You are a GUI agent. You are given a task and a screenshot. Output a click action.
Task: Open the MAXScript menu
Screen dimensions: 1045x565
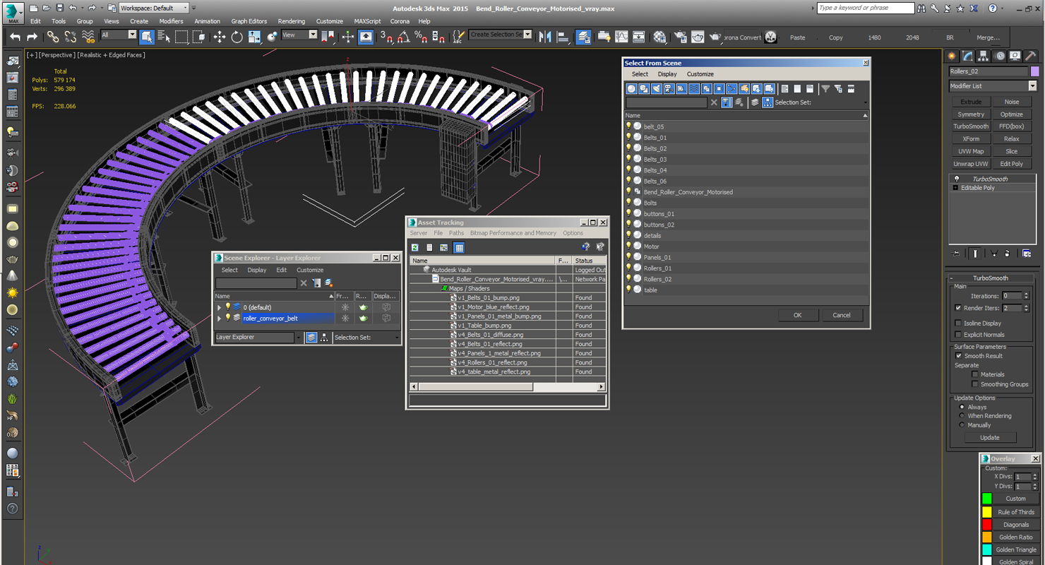point(367,21)
